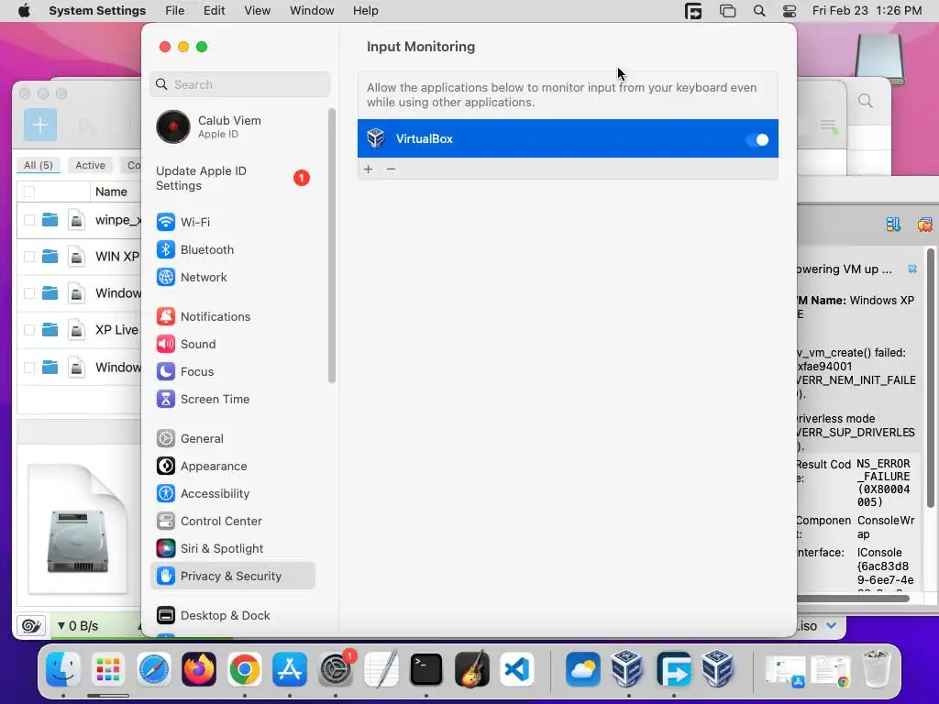This screenshot has height=704, width=939.
Task: Click the Name column header
Action: [111, 192]
